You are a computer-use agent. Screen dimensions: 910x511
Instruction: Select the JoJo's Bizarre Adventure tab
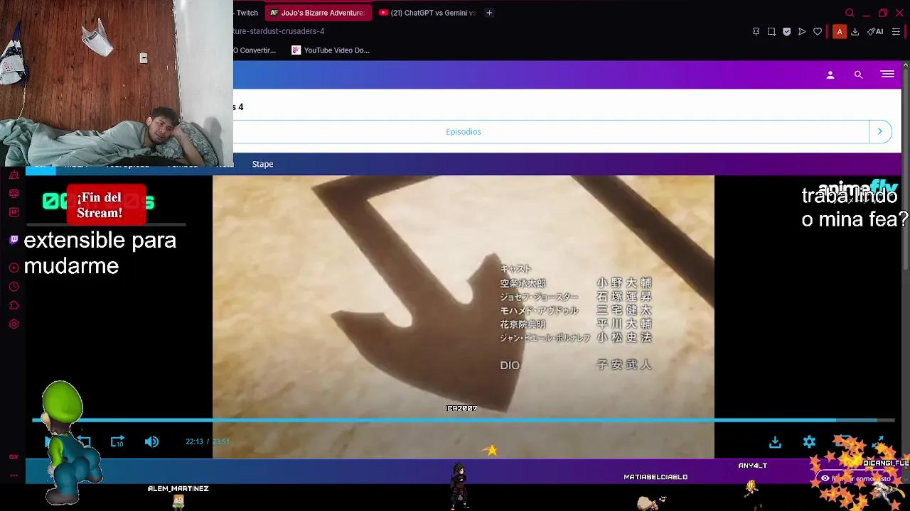tap(318, 13)
